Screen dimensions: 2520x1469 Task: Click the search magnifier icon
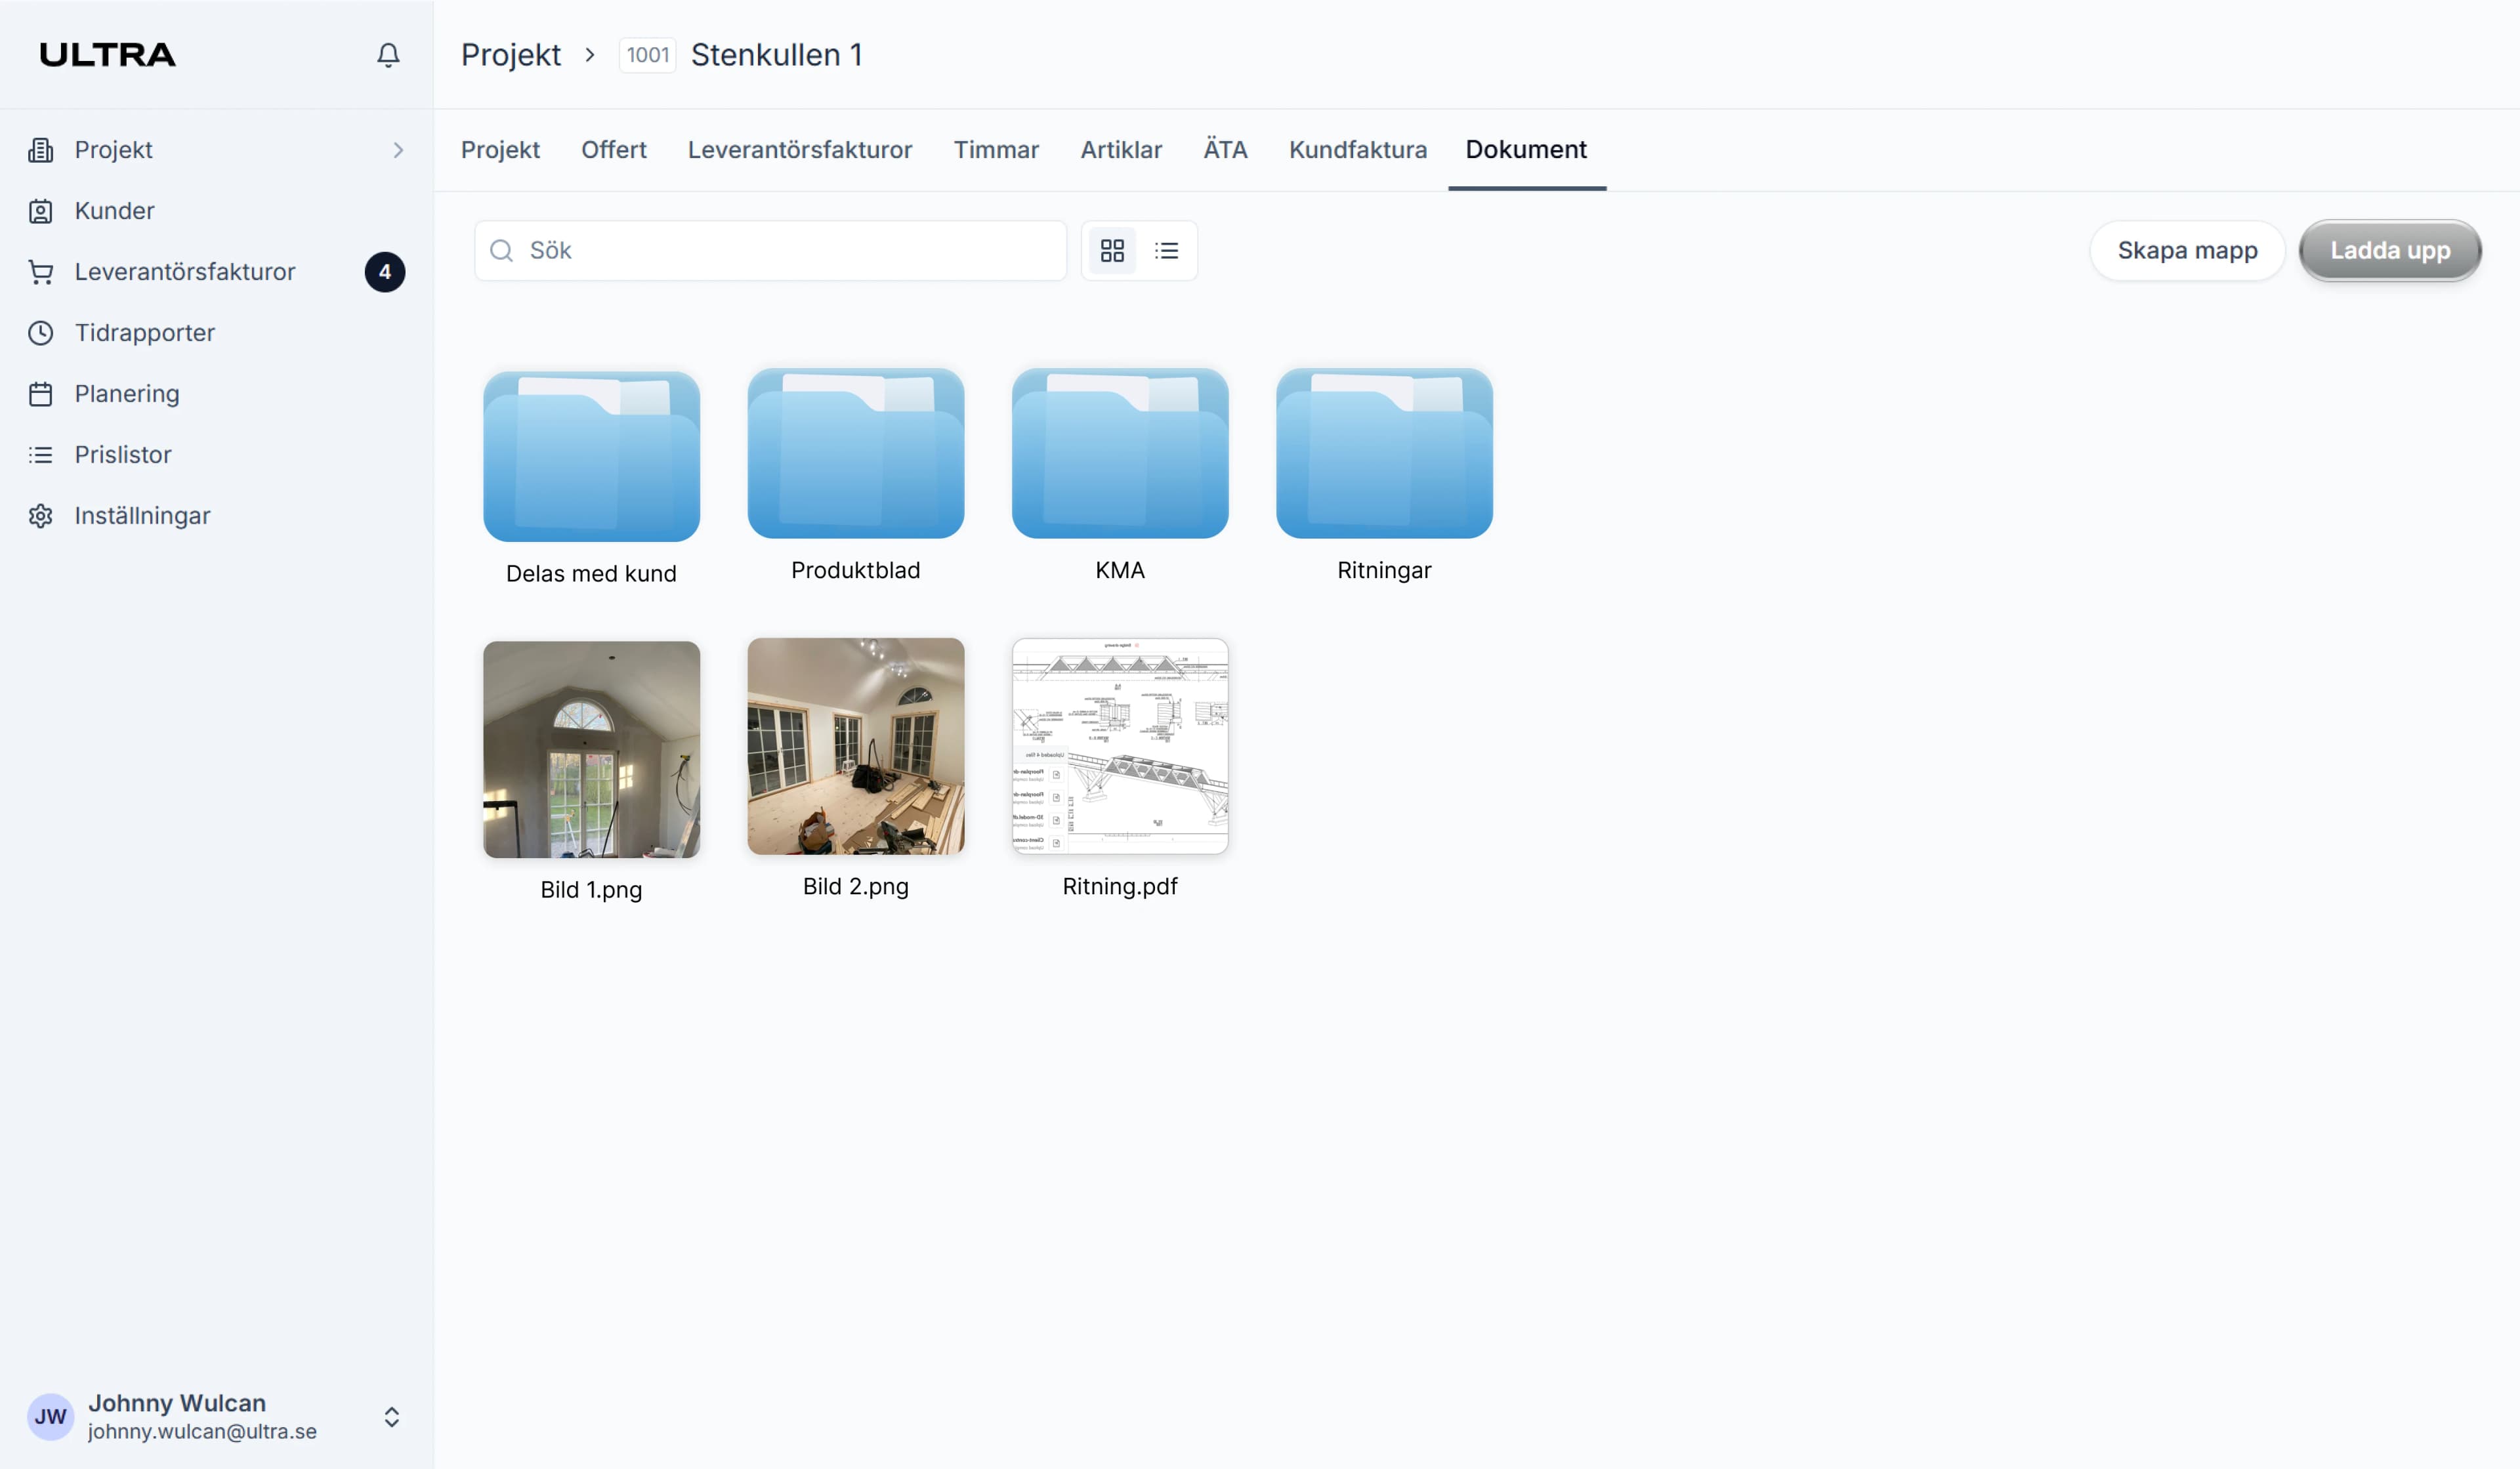[x=502, y=250]
